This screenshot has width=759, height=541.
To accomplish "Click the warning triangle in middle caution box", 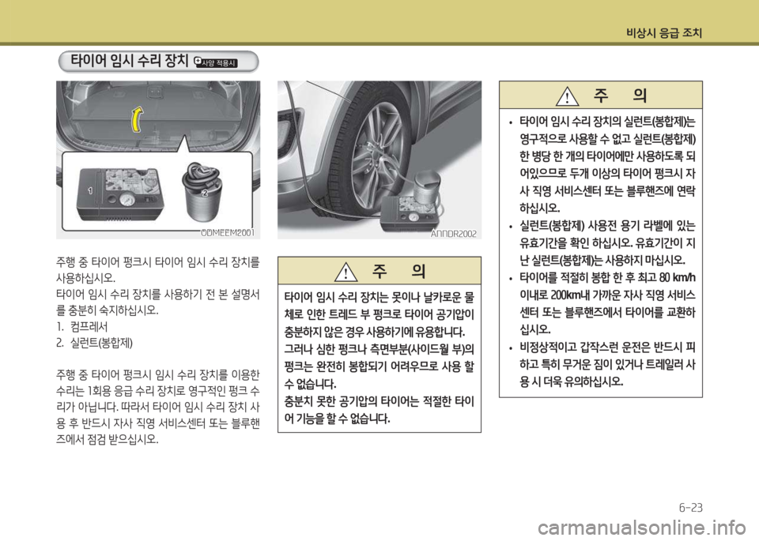I will (346, 271).
